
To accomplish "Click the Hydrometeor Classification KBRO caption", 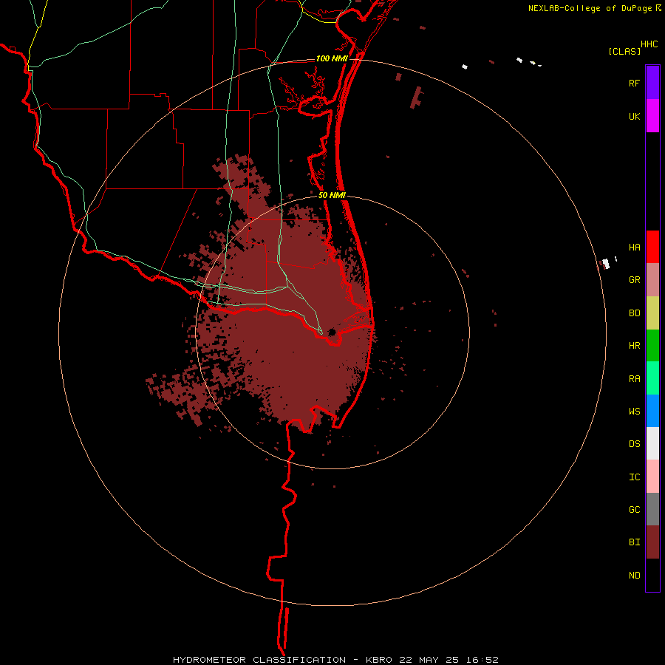I will tap(335, 660).
